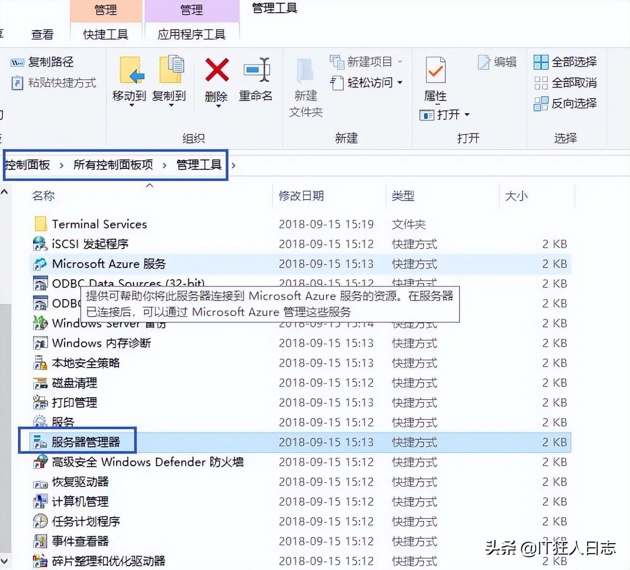This screenshot has height=570, width=630.
Task: Select the Terminal Services folder
Action: (99, 224)
